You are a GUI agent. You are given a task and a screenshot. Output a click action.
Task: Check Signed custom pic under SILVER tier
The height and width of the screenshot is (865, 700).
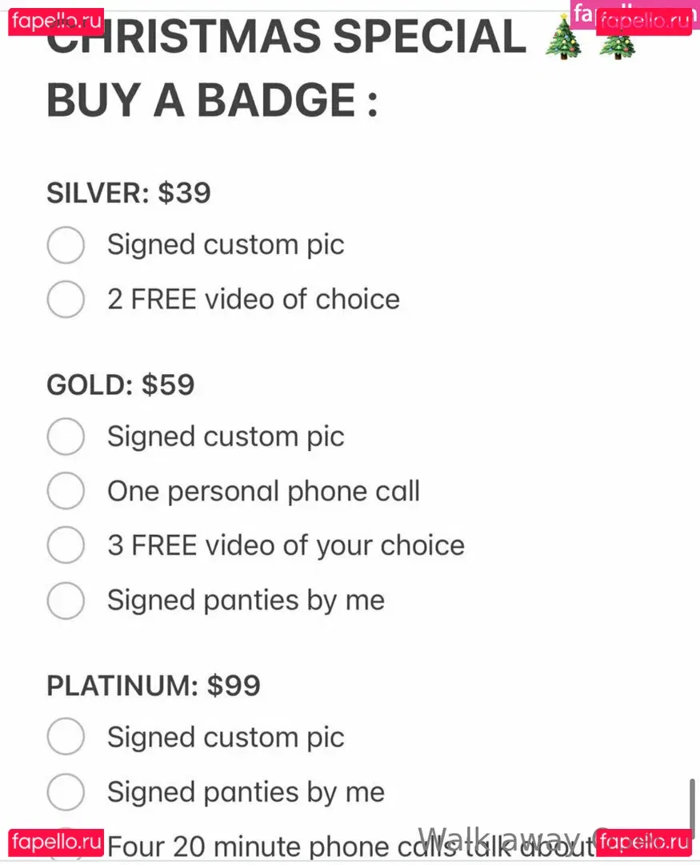click(x=66, y=245)
